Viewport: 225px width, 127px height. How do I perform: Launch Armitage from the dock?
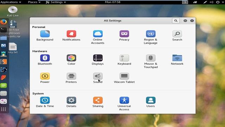(x=4, y=54)
